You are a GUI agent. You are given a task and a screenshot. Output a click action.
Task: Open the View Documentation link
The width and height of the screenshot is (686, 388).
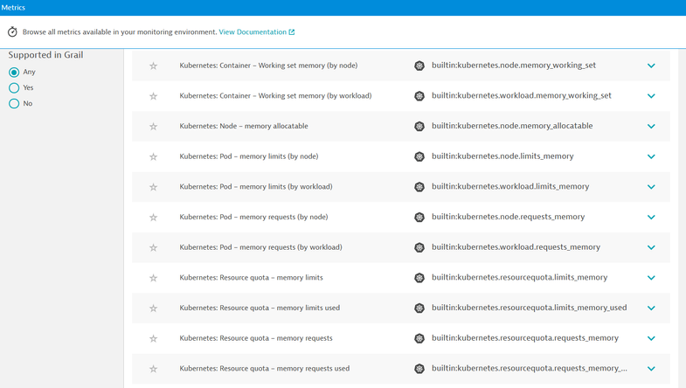pyautogui.click(x=256, y=32)
